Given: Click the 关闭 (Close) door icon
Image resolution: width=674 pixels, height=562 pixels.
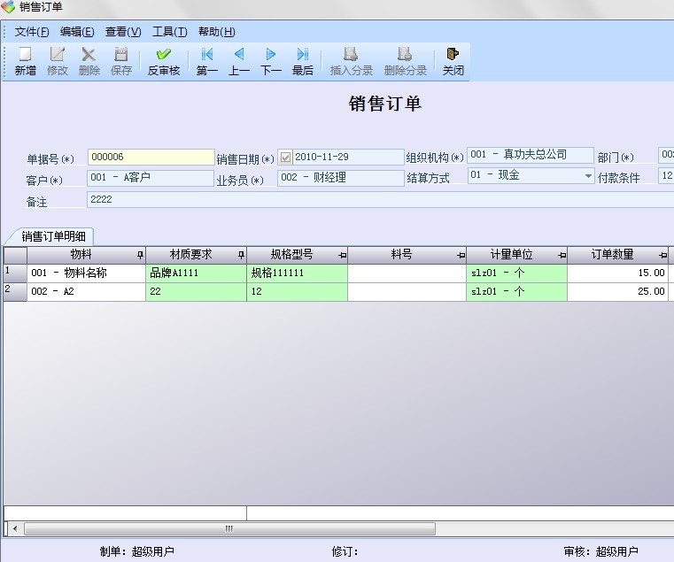Looking at the screenshot, I should point(453,55).
